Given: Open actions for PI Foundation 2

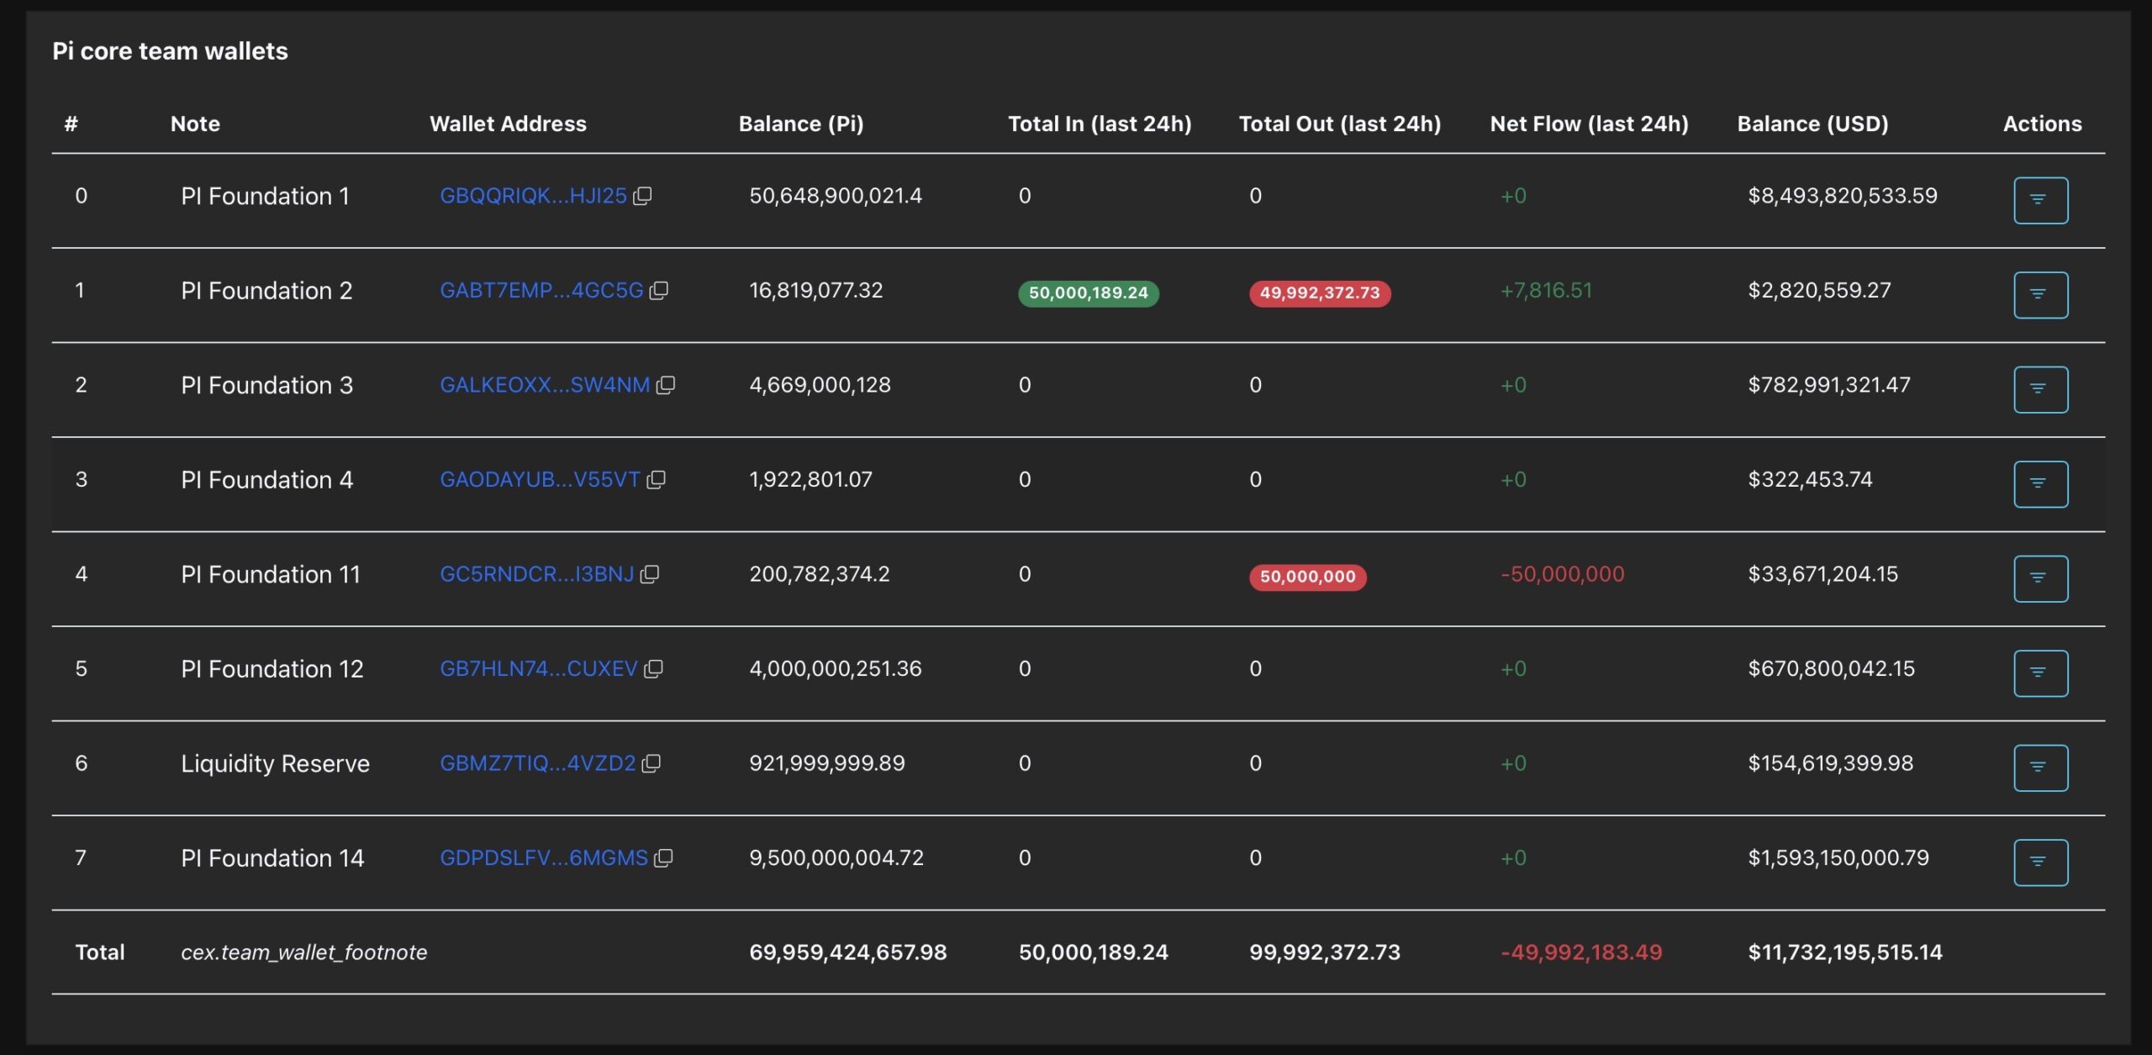Looking at the screenshot, I should pos(2040,295).
